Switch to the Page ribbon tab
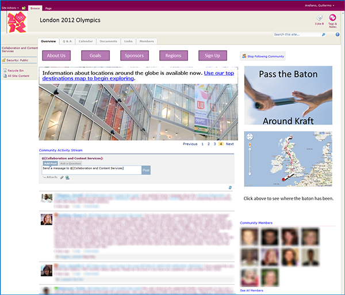 tap(48, 9)
